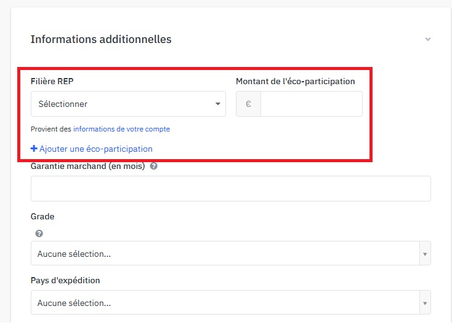Click the arrow button of Grade dropdown
The height and width of the screenshot is (325, 452).
coord(424,253)
